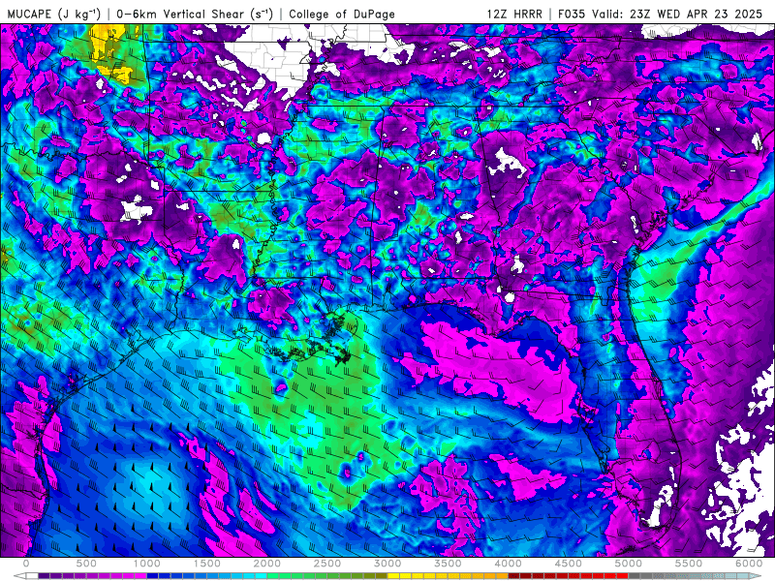Click the 2500 label on the color scale
The height and width of the screenshot is (581, 775).
(327, 564)
